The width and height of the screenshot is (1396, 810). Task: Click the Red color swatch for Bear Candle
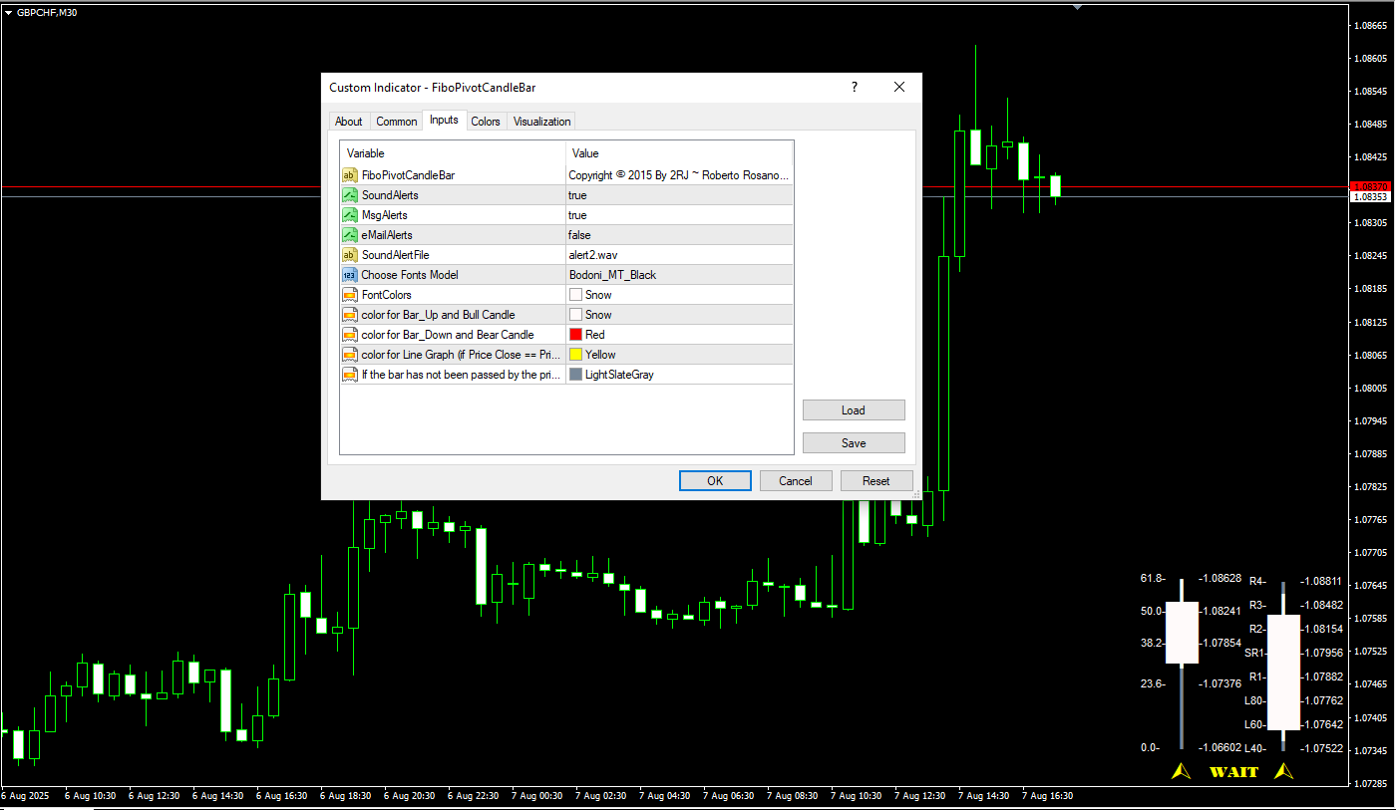point(575,335)
